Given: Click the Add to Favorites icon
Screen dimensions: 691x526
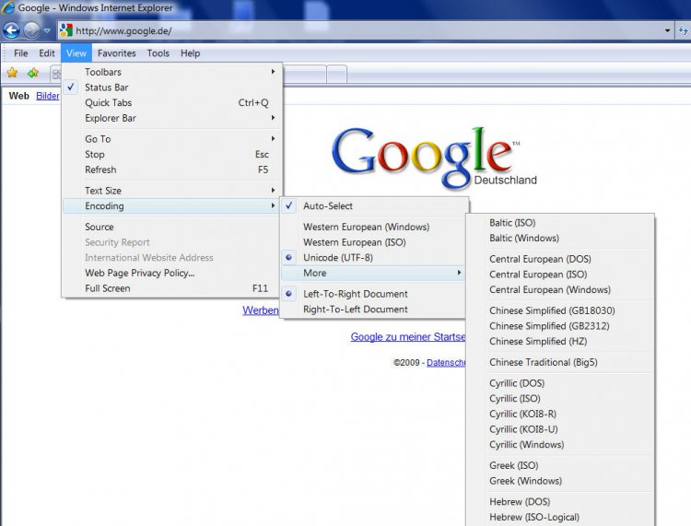Looking at the screenshot, I should tap(33, 73).
